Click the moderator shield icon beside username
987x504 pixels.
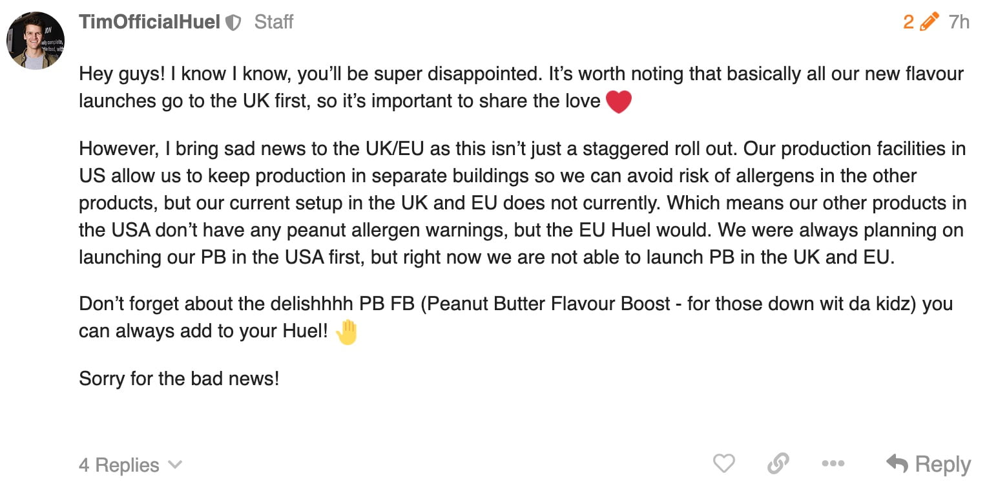[x=233, y=23]
